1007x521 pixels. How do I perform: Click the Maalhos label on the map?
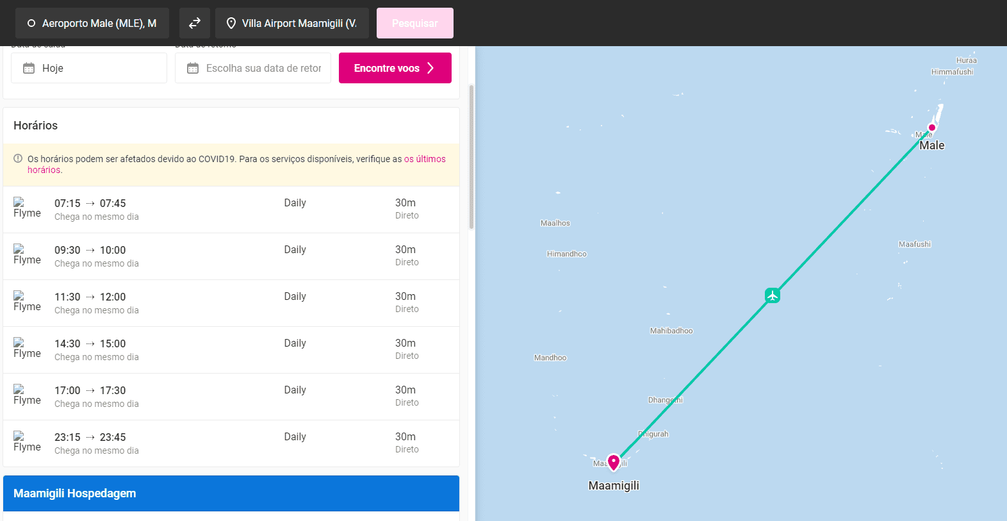pyautogui.click(x=555, y=223)
